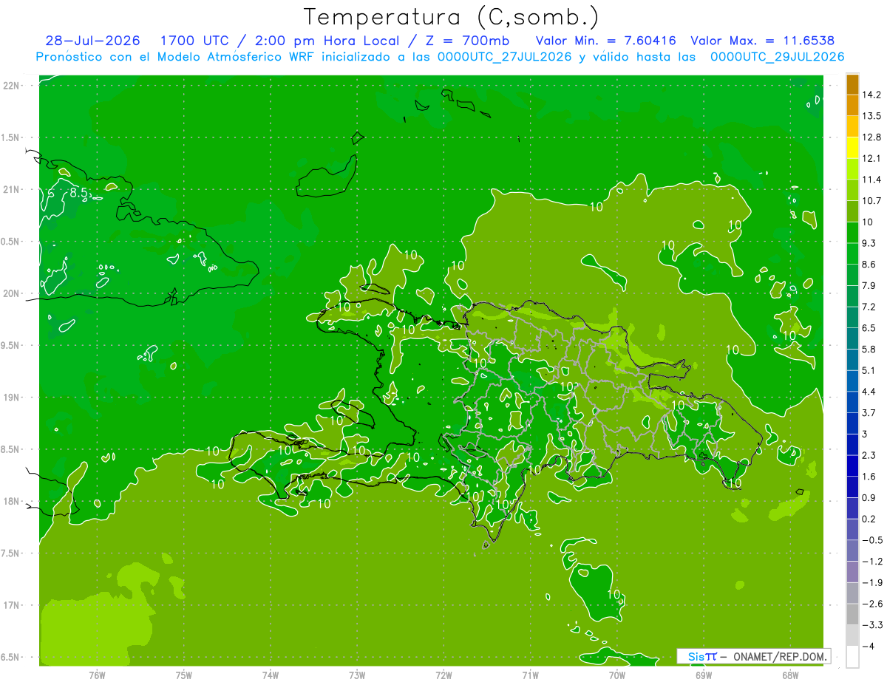887x685 pixels.
Task: Click the initialization time '0000UTC_27JUL2026'
Action: coord(506,57)
